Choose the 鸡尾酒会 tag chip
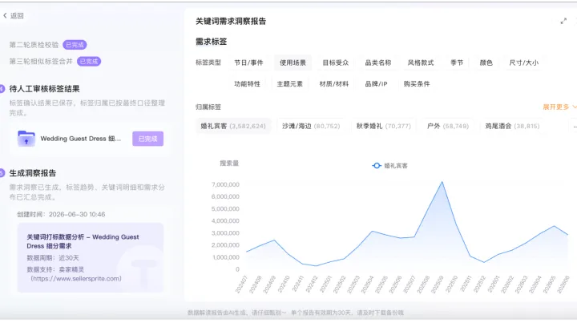The width and height of the screenshot is (577, 323). (x=512, y=126)
